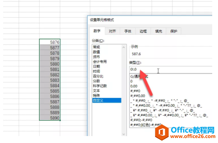The width and height of the screenshot is (218, 143).
Task: Switch to the 填充 tab
Action: pyautogui.click(x=158, y=31)
